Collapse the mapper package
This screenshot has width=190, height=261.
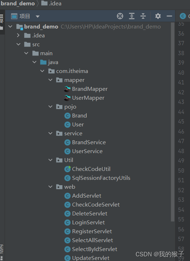click(x=50, y=80)
